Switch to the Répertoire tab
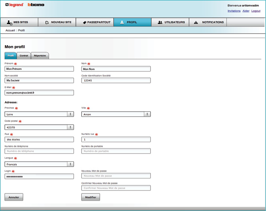This screenshot has width=266, height=211. point(40,56)
